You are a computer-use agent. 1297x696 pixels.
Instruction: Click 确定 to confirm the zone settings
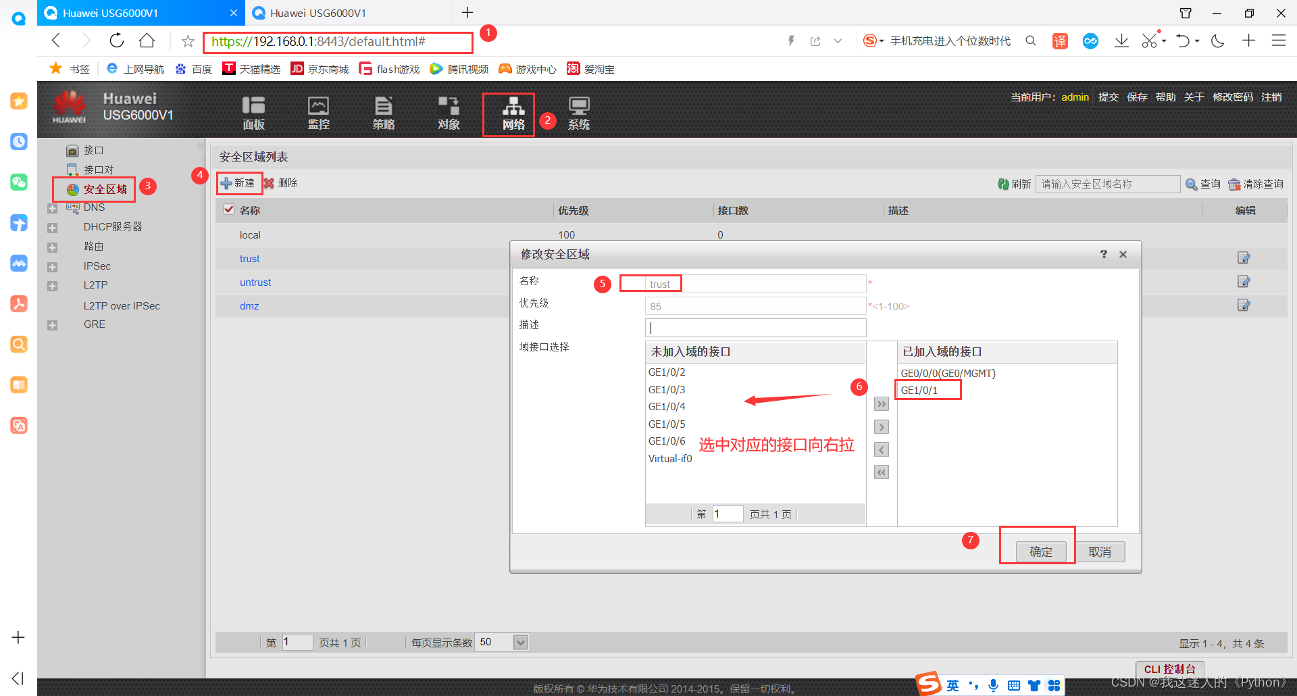click(x=1040, y=551)
